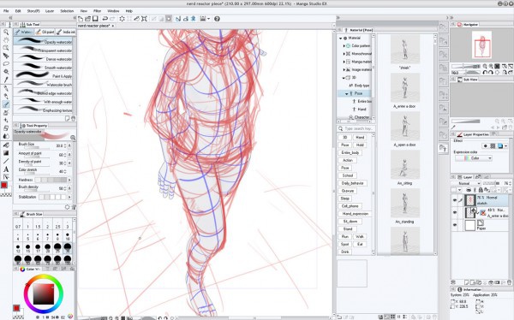Collapse the Material tree root
This screenshot has height=320, width=514.
click(x=341, y=39)
